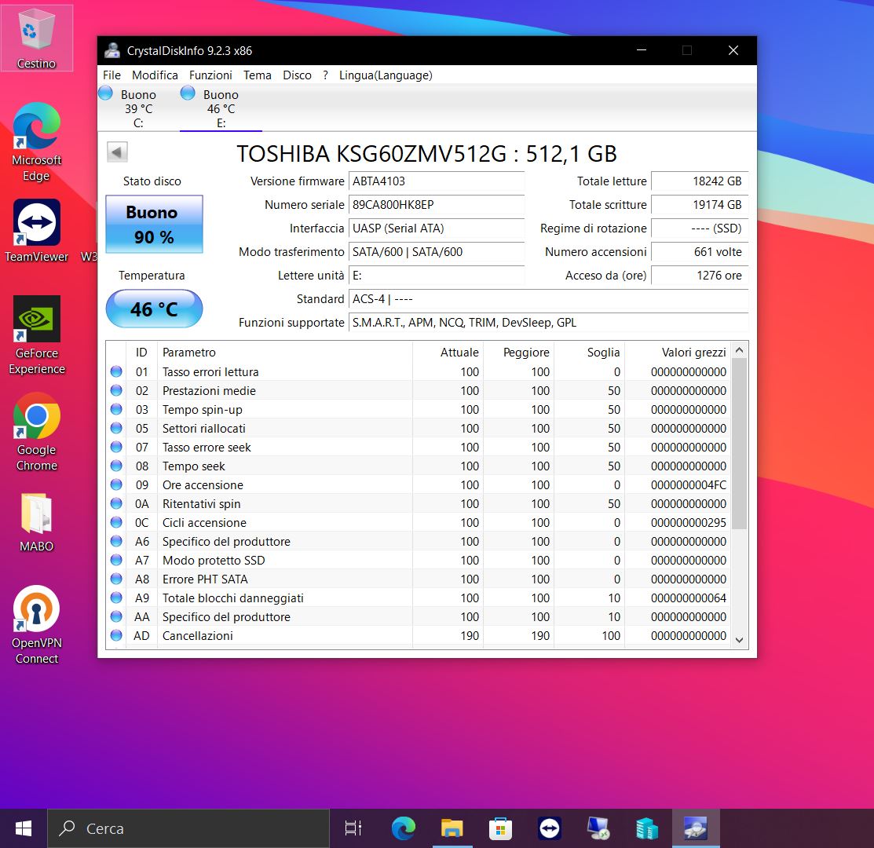Select the OpenVPN Connect desktop shortcut

tap(36, 624)
